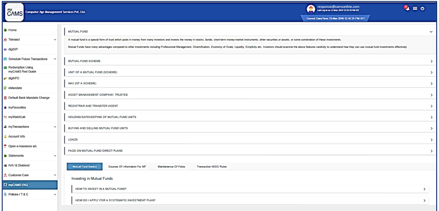
Task: Open the grid menu icon in header
Action: click(415, 8)
